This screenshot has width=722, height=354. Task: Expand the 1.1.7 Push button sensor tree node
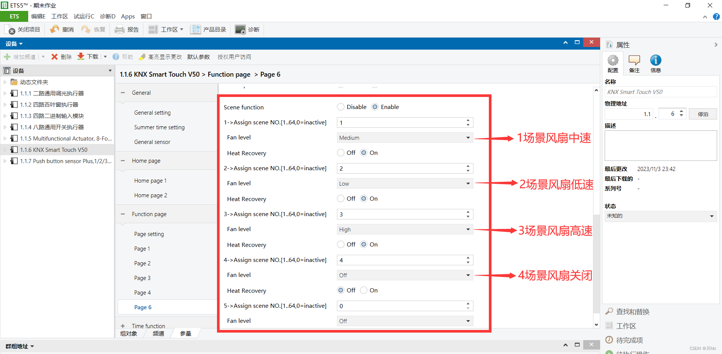click(5, 161)
